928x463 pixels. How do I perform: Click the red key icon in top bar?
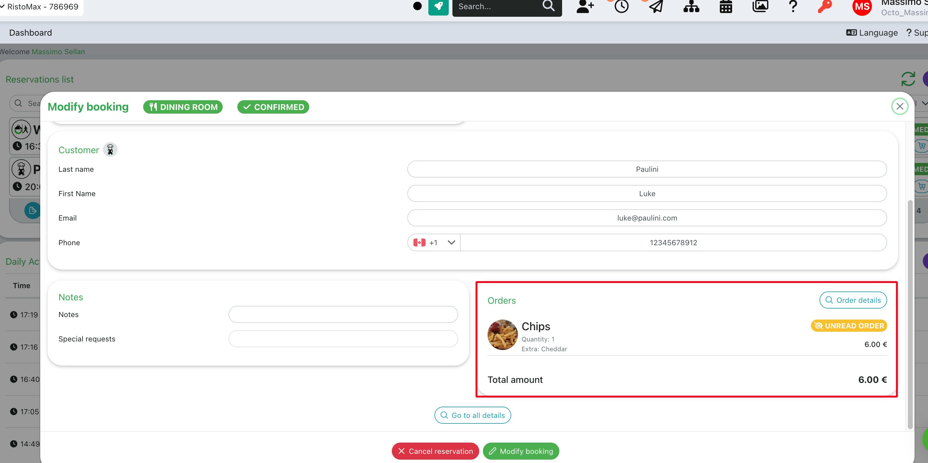click(x=825, y=6)
